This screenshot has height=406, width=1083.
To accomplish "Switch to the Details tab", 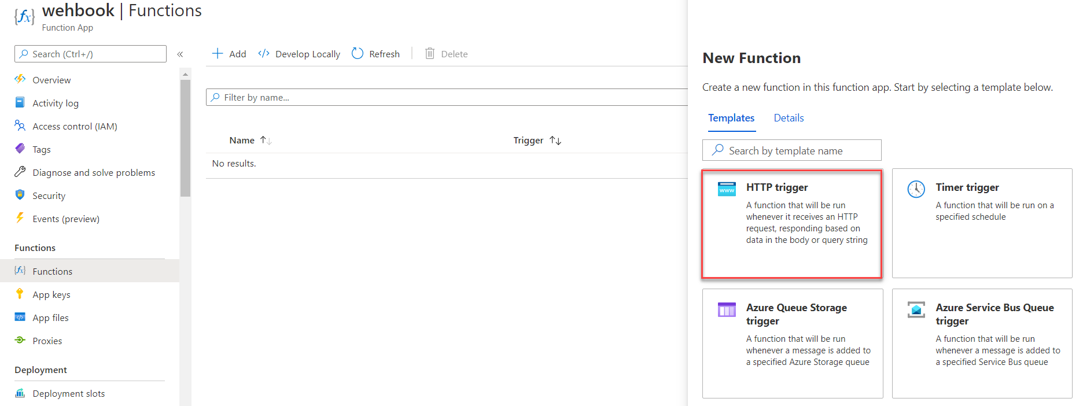I will pos(789,118).
